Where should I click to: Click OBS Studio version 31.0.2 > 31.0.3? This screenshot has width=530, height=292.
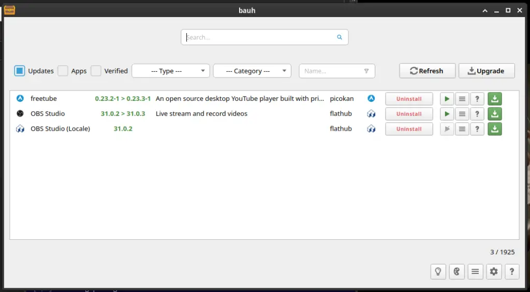[x=123, y=114]
